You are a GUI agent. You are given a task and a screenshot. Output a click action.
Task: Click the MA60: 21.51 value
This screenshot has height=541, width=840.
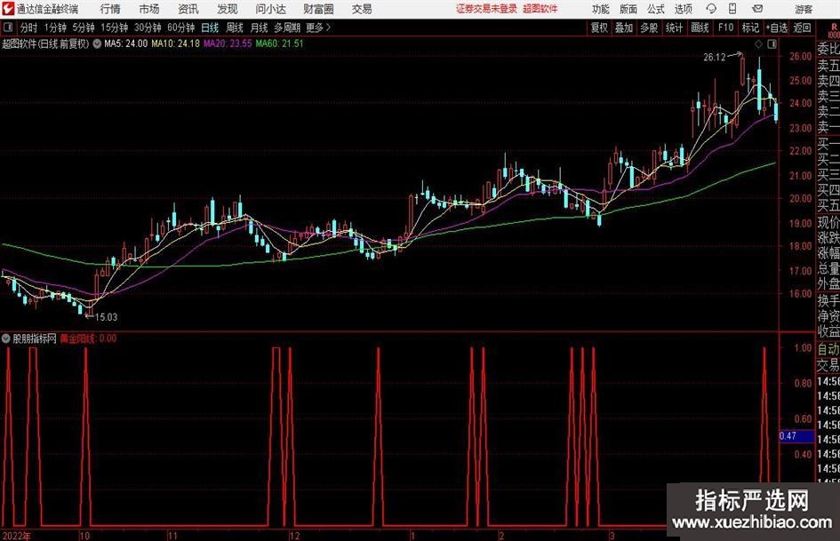click(280, 44)
